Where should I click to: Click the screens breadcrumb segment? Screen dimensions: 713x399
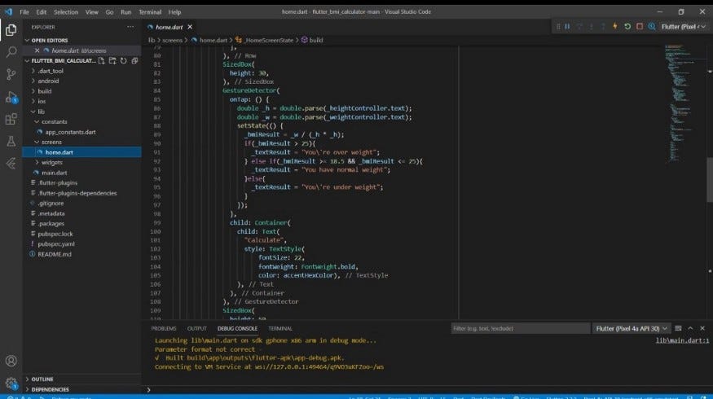pyautogui.click(x=172, y=40)
